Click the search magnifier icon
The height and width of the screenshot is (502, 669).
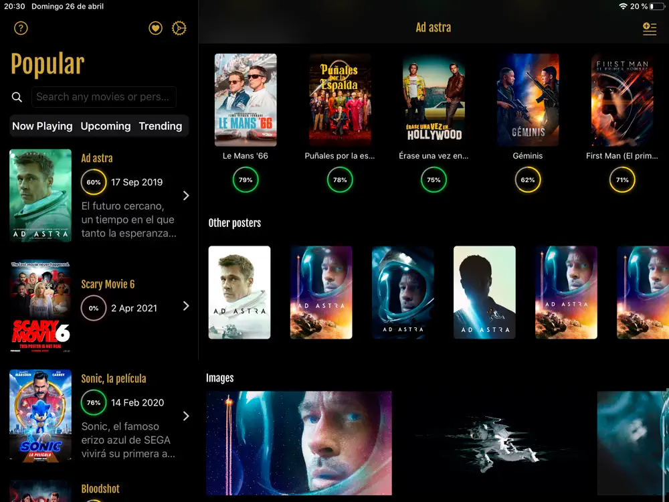click(x=17, y=97)
